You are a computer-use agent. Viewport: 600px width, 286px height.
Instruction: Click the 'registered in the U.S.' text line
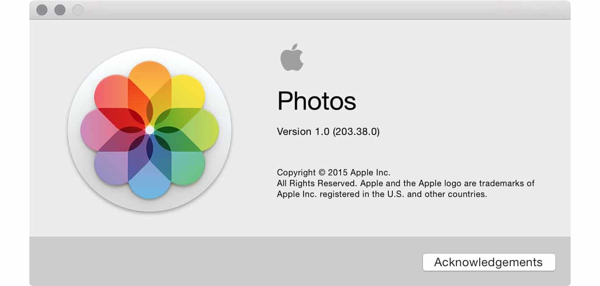pos(382,195)
